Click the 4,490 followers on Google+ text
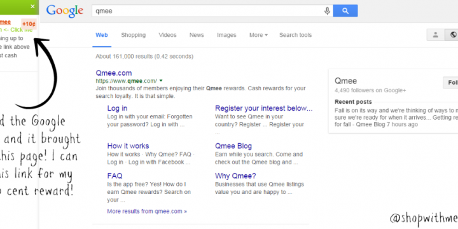This screenshot has width=458, height=229. pos(370,90)
